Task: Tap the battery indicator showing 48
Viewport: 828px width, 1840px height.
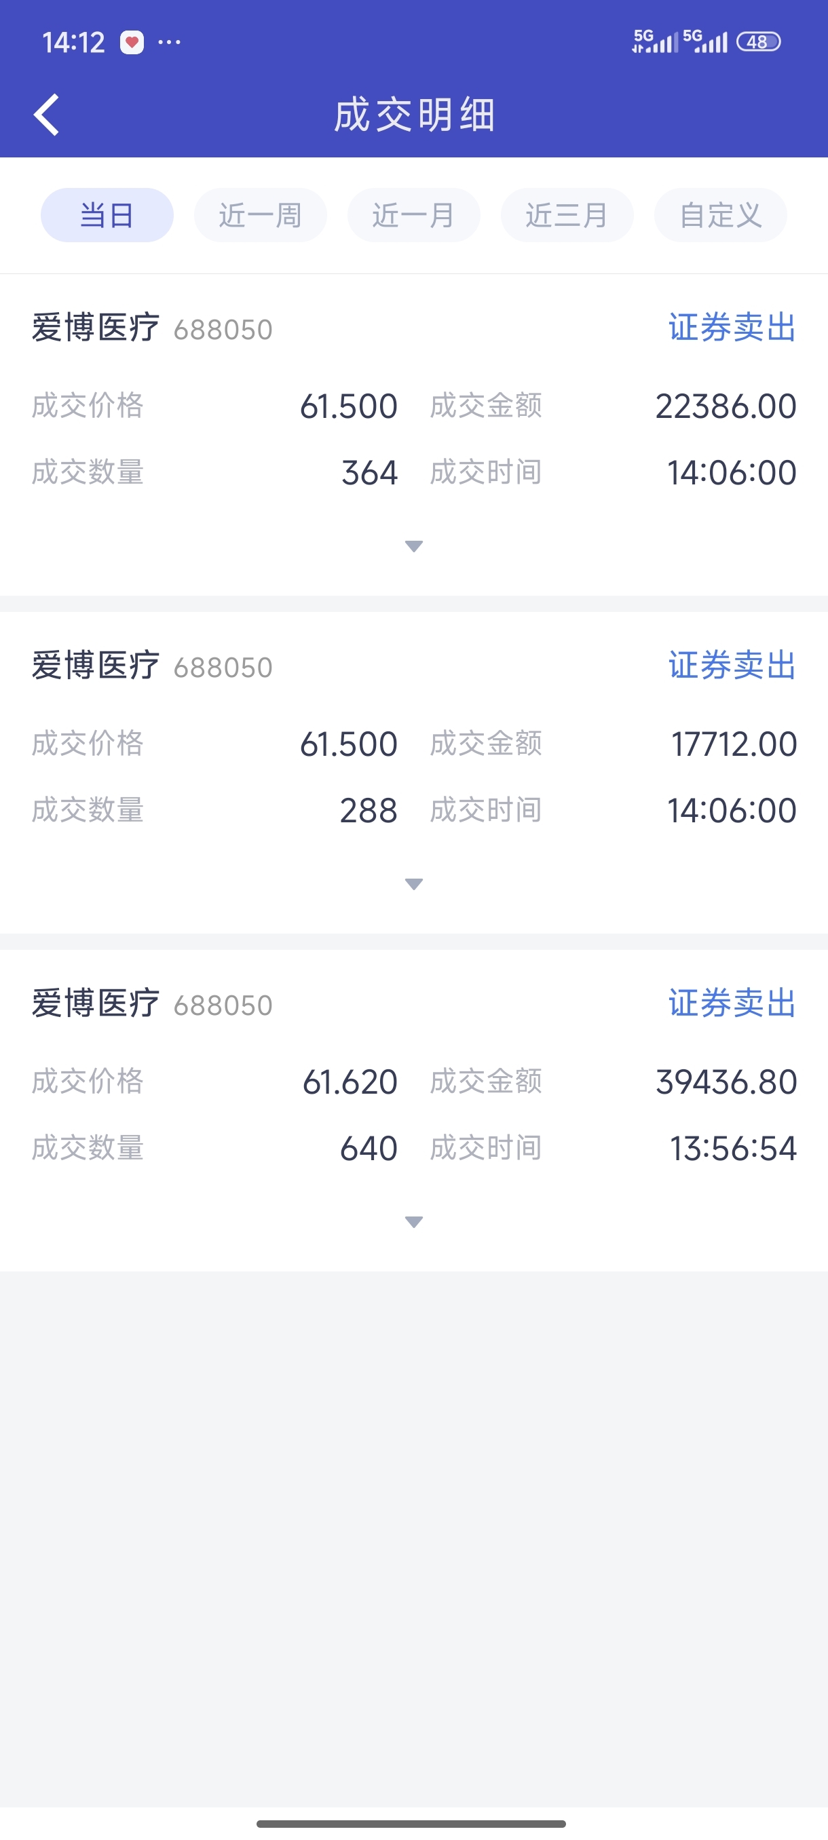Action: coord(758,42)
